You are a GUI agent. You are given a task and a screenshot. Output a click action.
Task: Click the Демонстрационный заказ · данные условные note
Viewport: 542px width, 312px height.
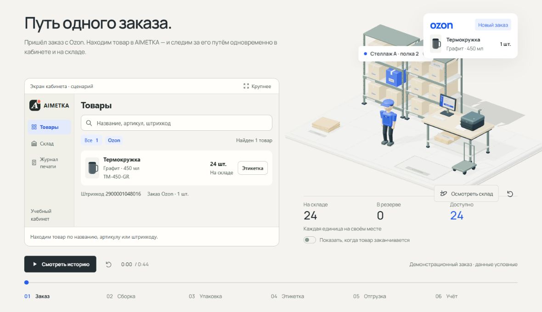pos(463,264)
